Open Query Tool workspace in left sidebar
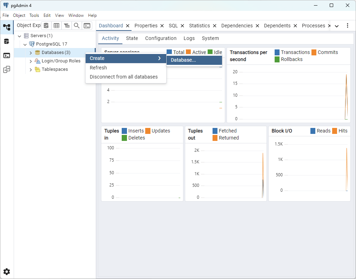Viewport: 356px width, 279px height. point(7,41)
